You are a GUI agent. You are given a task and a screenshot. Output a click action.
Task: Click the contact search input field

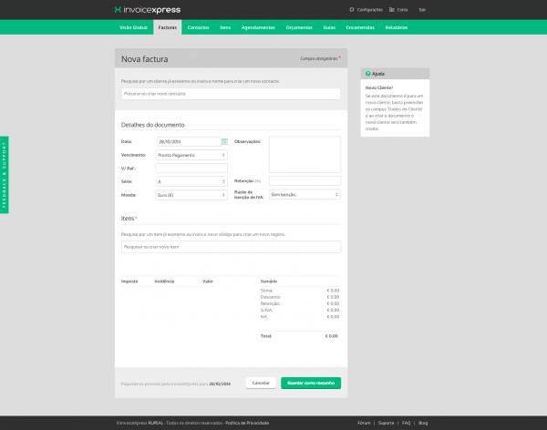pos(231,94)
